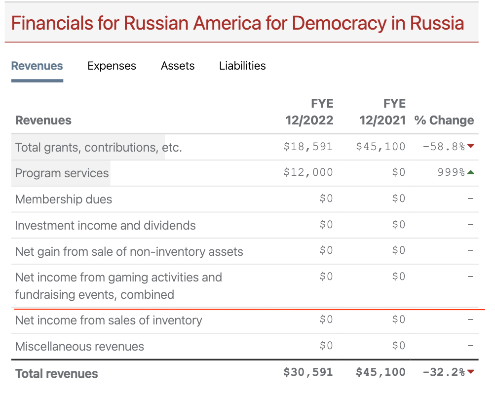
Task: Click the FYE 12/2021 column header
Action: (x=382, y=112)
